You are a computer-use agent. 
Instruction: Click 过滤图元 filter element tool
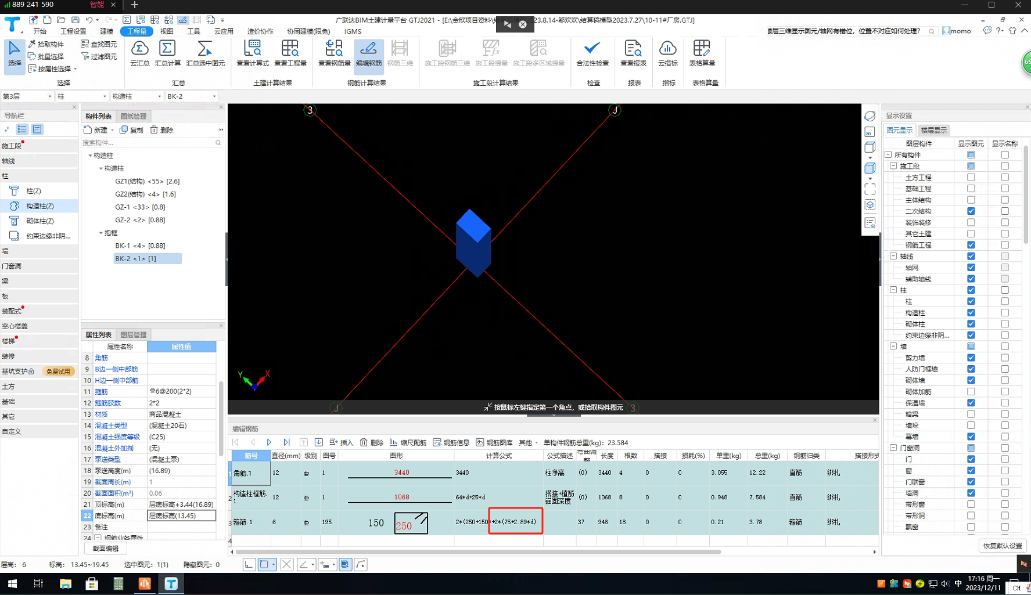[x=99, y=56]
